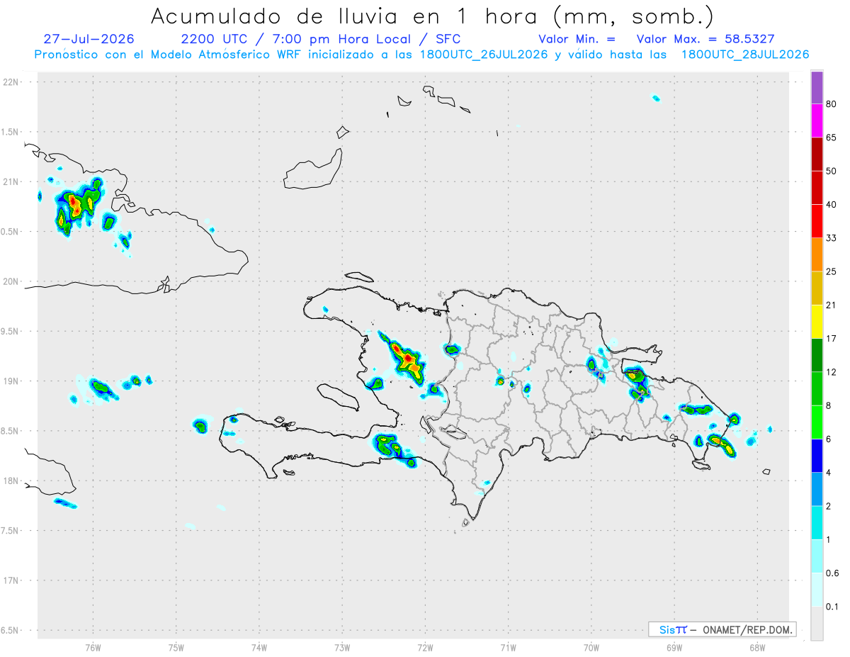
Task: Click the legend label "33"
Action: coord(832,238)
